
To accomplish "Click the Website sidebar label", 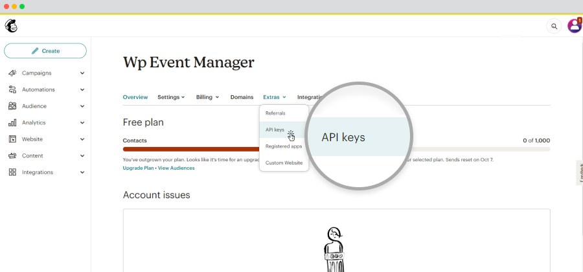I will click(x=32, y=139).
